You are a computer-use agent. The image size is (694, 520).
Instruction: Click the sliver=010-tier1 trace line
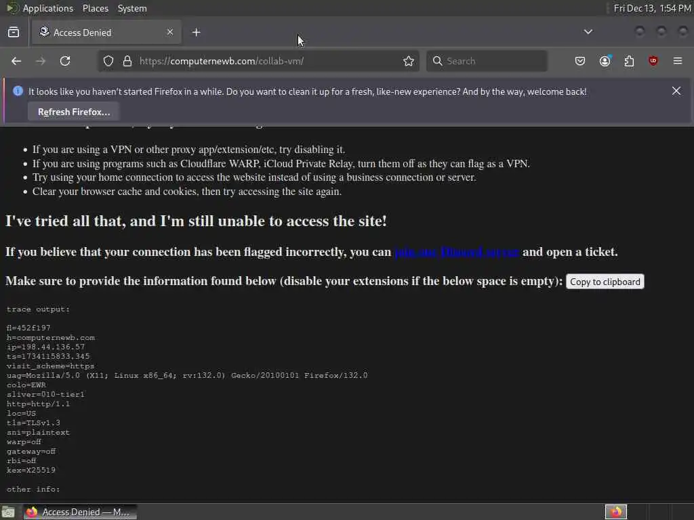[45, 394]
